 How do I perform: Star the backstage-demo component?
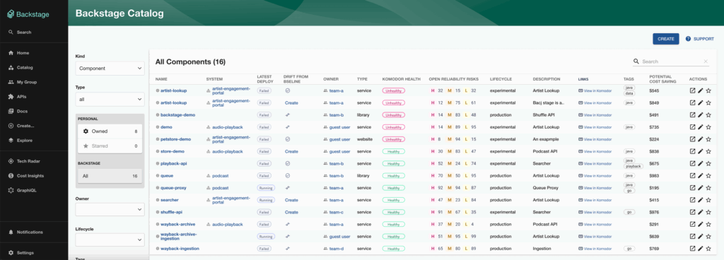708,114
